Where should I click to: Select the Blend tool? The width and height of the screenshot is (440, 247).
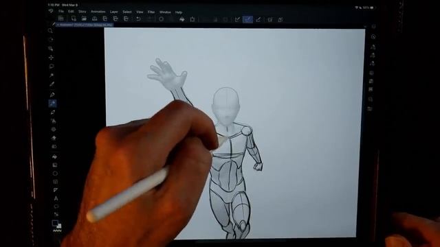click(54, 146)
